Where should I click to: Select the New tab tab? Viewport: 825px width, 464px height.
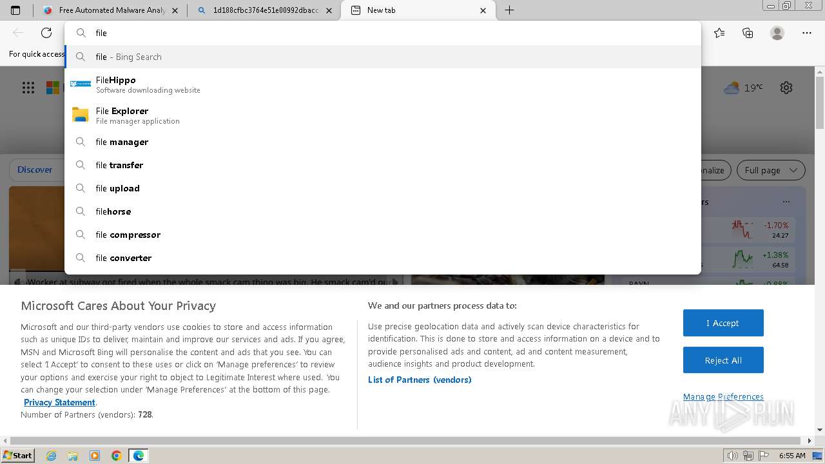pyautogui.click(x=418, y=10)
